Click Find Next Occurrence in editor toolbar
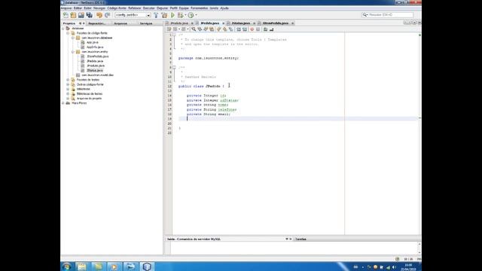The image size is (482, 271). pyautogui.click(x=206, y=29)
